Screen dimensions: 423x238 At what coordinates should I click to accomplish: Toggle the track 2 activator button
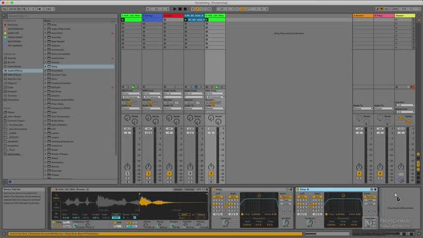coord(148,173)
